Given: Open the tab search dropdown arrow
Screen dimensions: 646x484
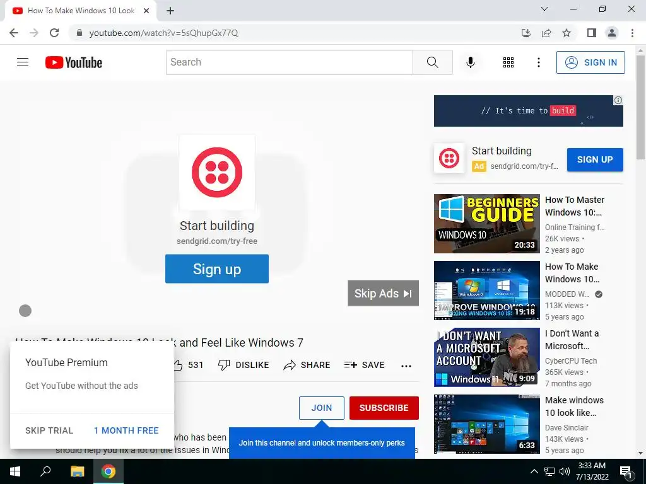Looking at the screenshot, I should pos(544,9).
